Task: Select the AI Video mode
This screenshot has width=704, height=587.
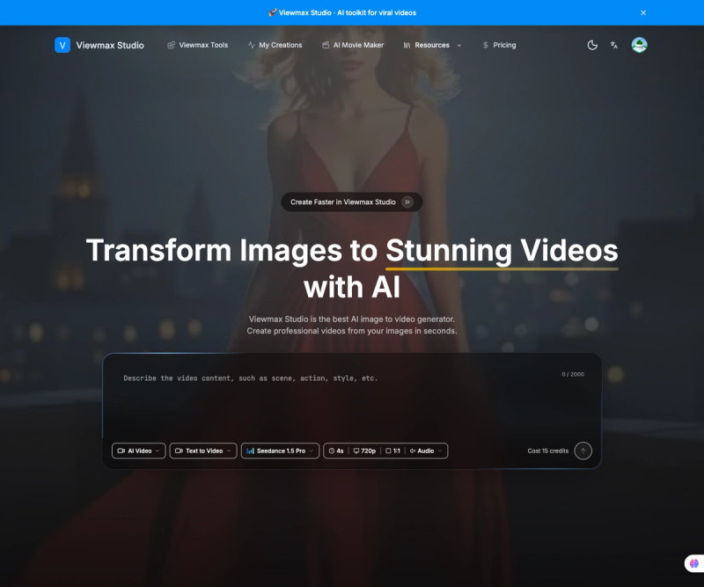Action: tap(138, 451)
